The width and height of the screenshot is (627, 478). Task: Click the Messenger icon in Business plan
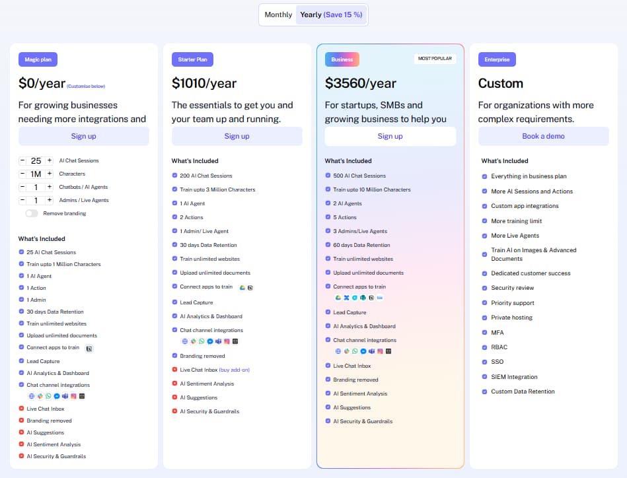click(x=363, y=351)
